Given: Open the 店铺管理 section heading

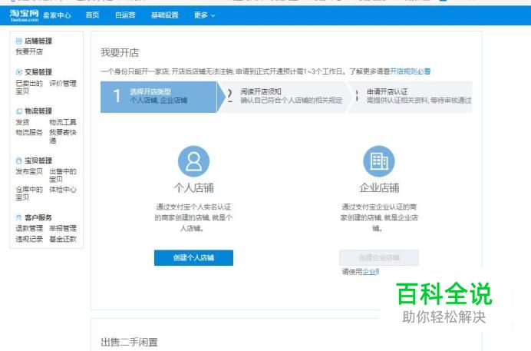Looking at the screenshot, I should coord(38,41).
